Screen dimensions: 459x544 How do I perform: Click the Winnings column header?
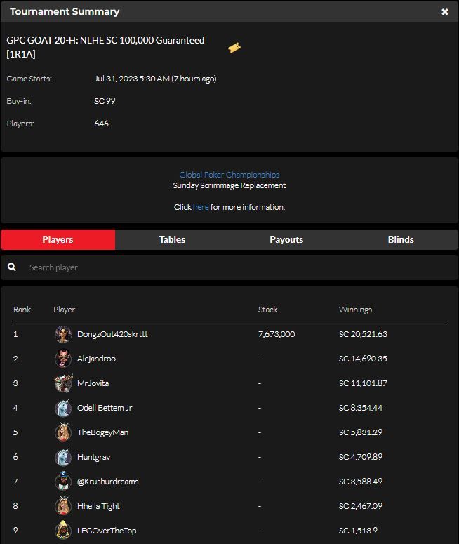tap(355, 310)
